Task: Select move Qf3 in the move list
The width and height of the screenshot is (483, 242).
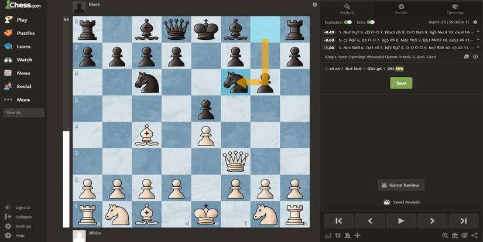Action: (x=390, y=69)
